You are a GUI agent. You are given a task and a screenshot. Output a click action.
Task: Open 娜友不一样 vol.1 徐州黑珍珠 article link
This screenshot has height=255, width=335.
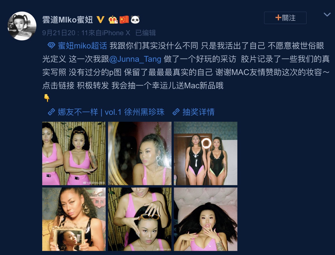tap(111, 112)
